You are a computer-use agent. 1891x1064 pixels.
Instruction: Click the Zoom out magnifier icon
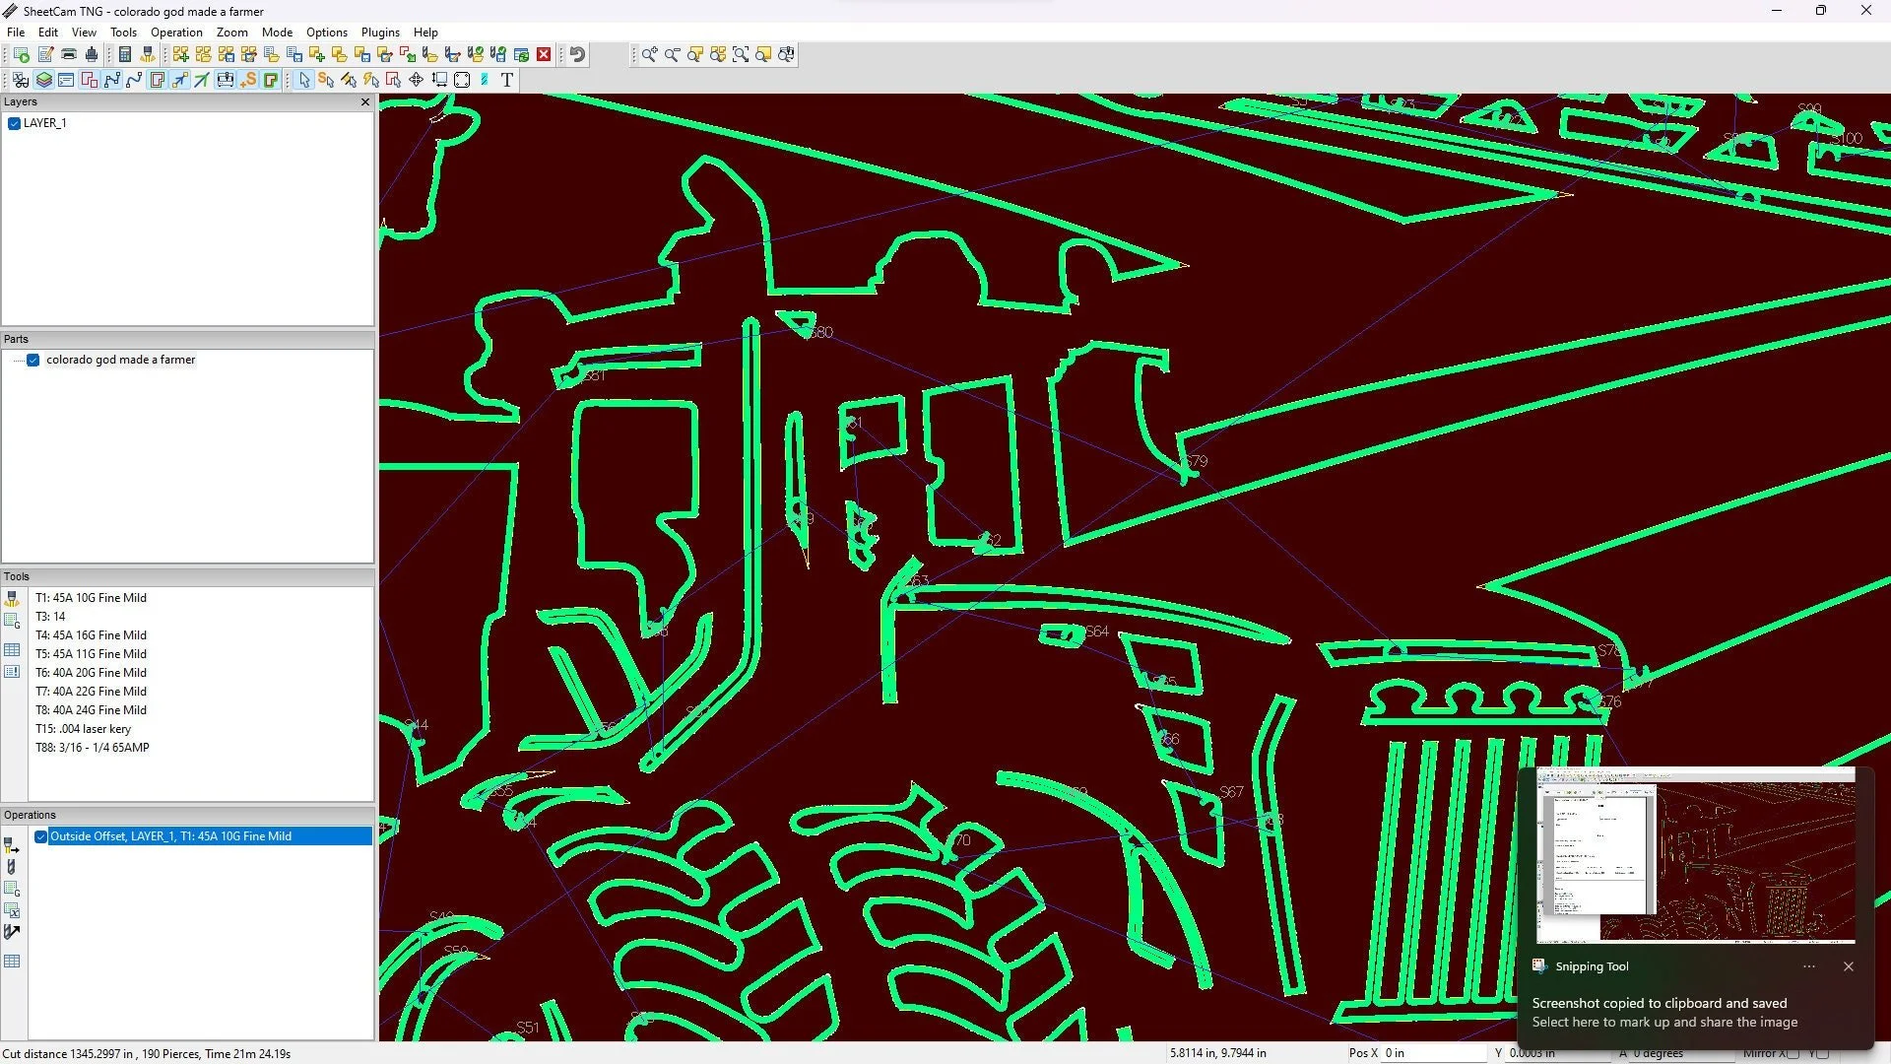(x=672, y=55)
